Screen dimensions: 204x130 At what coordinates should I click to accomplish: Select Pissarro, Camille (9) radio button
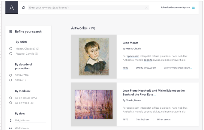click(x=11, y=53)
